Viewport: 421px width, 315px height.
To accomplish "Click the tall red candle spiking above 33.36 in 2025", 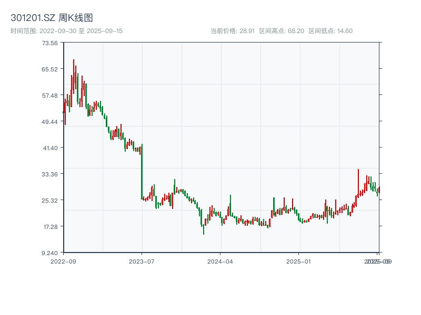I will [x=358, y=183].
